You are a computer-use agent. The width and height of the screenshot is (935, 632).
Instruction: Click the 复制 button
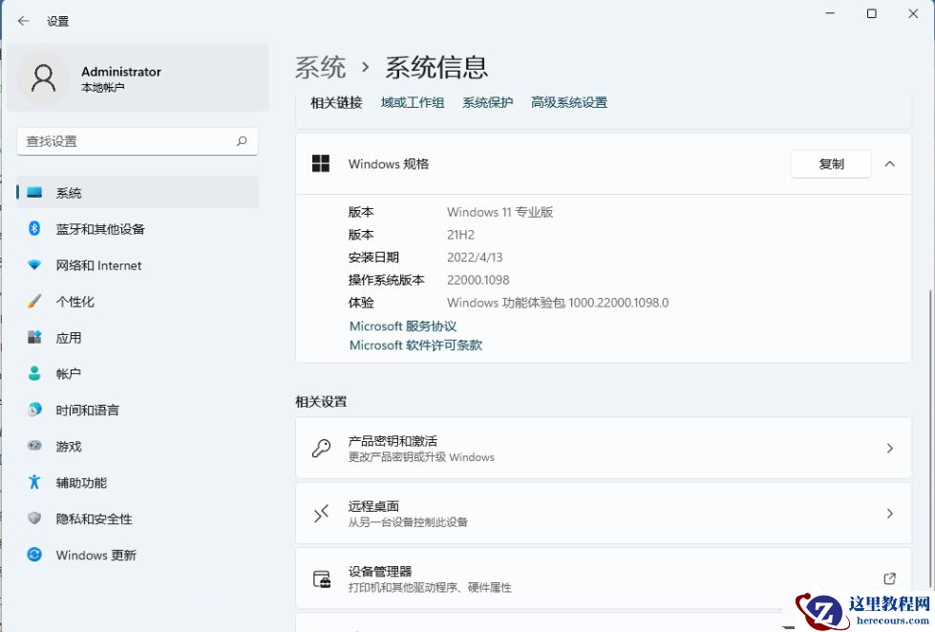pos(830,163)
